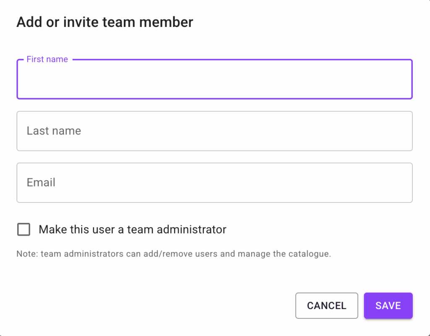
Task: Select the Email input field
Action: click(214, 183)
